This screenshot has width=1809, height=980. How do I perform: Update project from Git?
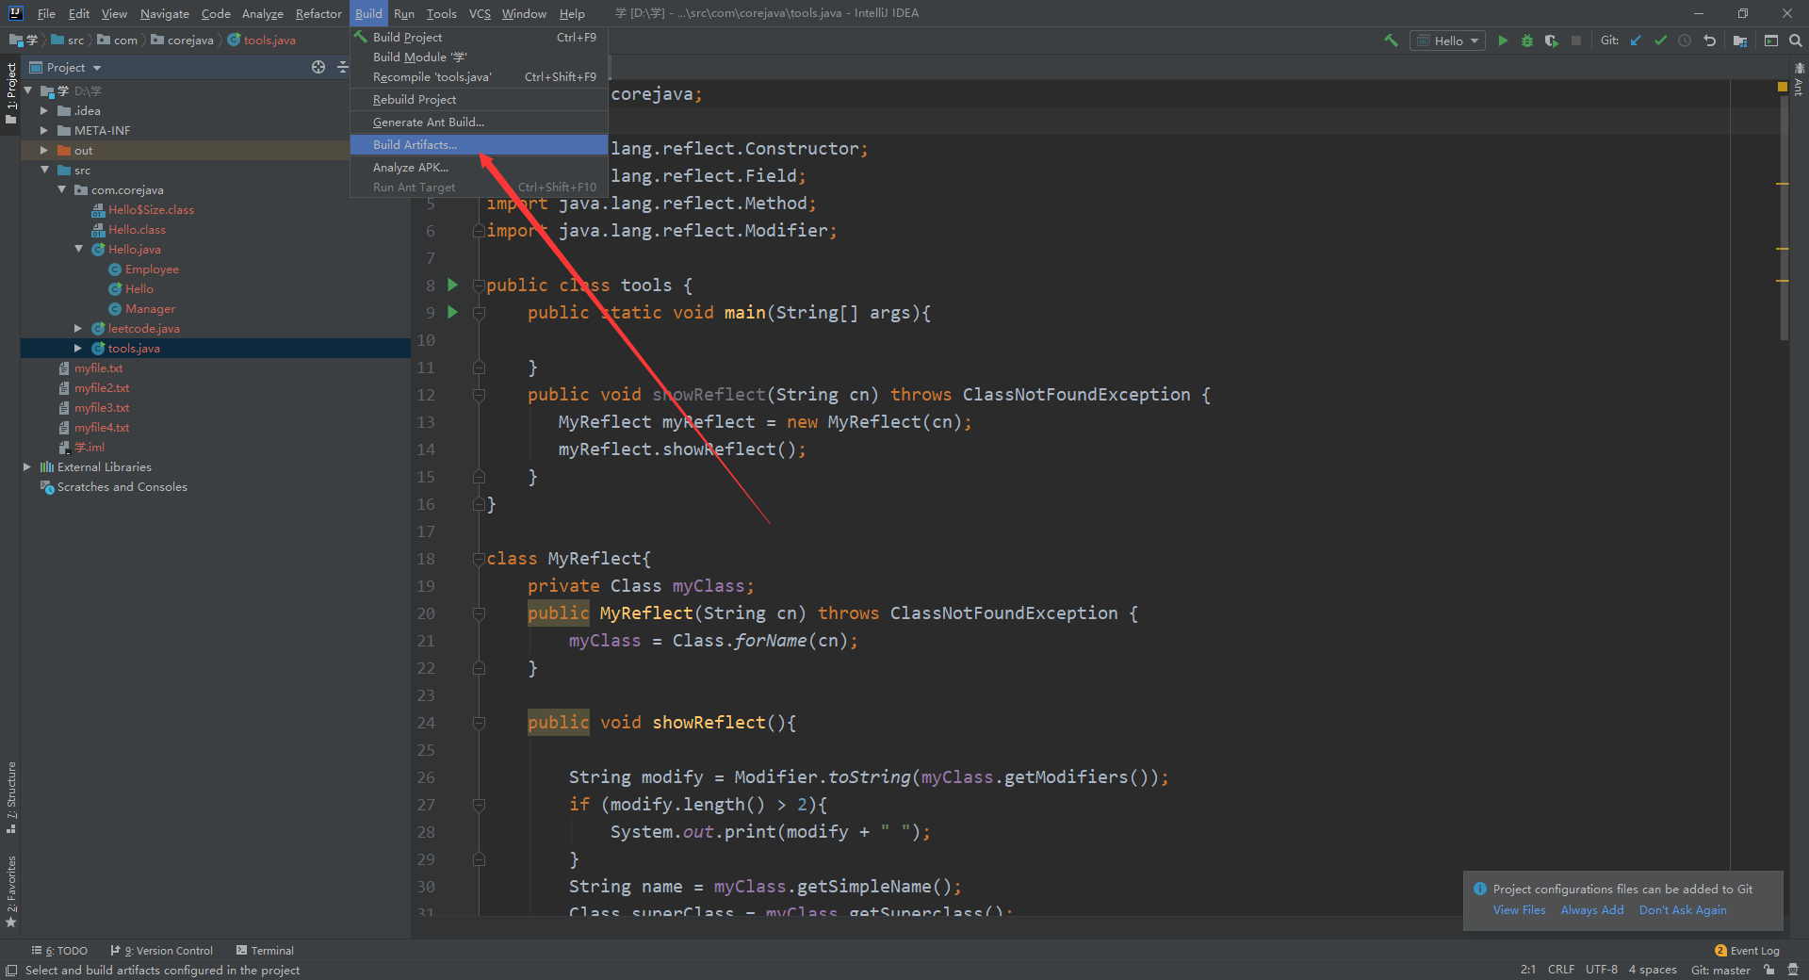click(x=1636, y=41)
